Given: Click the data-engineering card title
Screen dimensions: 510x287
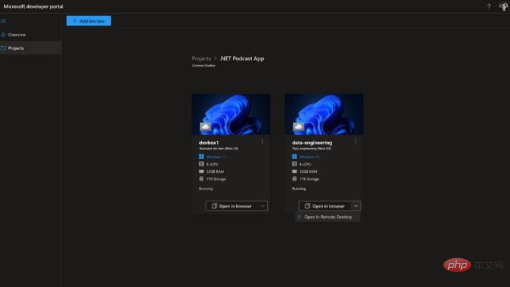Looking at the screenshot, I should click(312, 142).
